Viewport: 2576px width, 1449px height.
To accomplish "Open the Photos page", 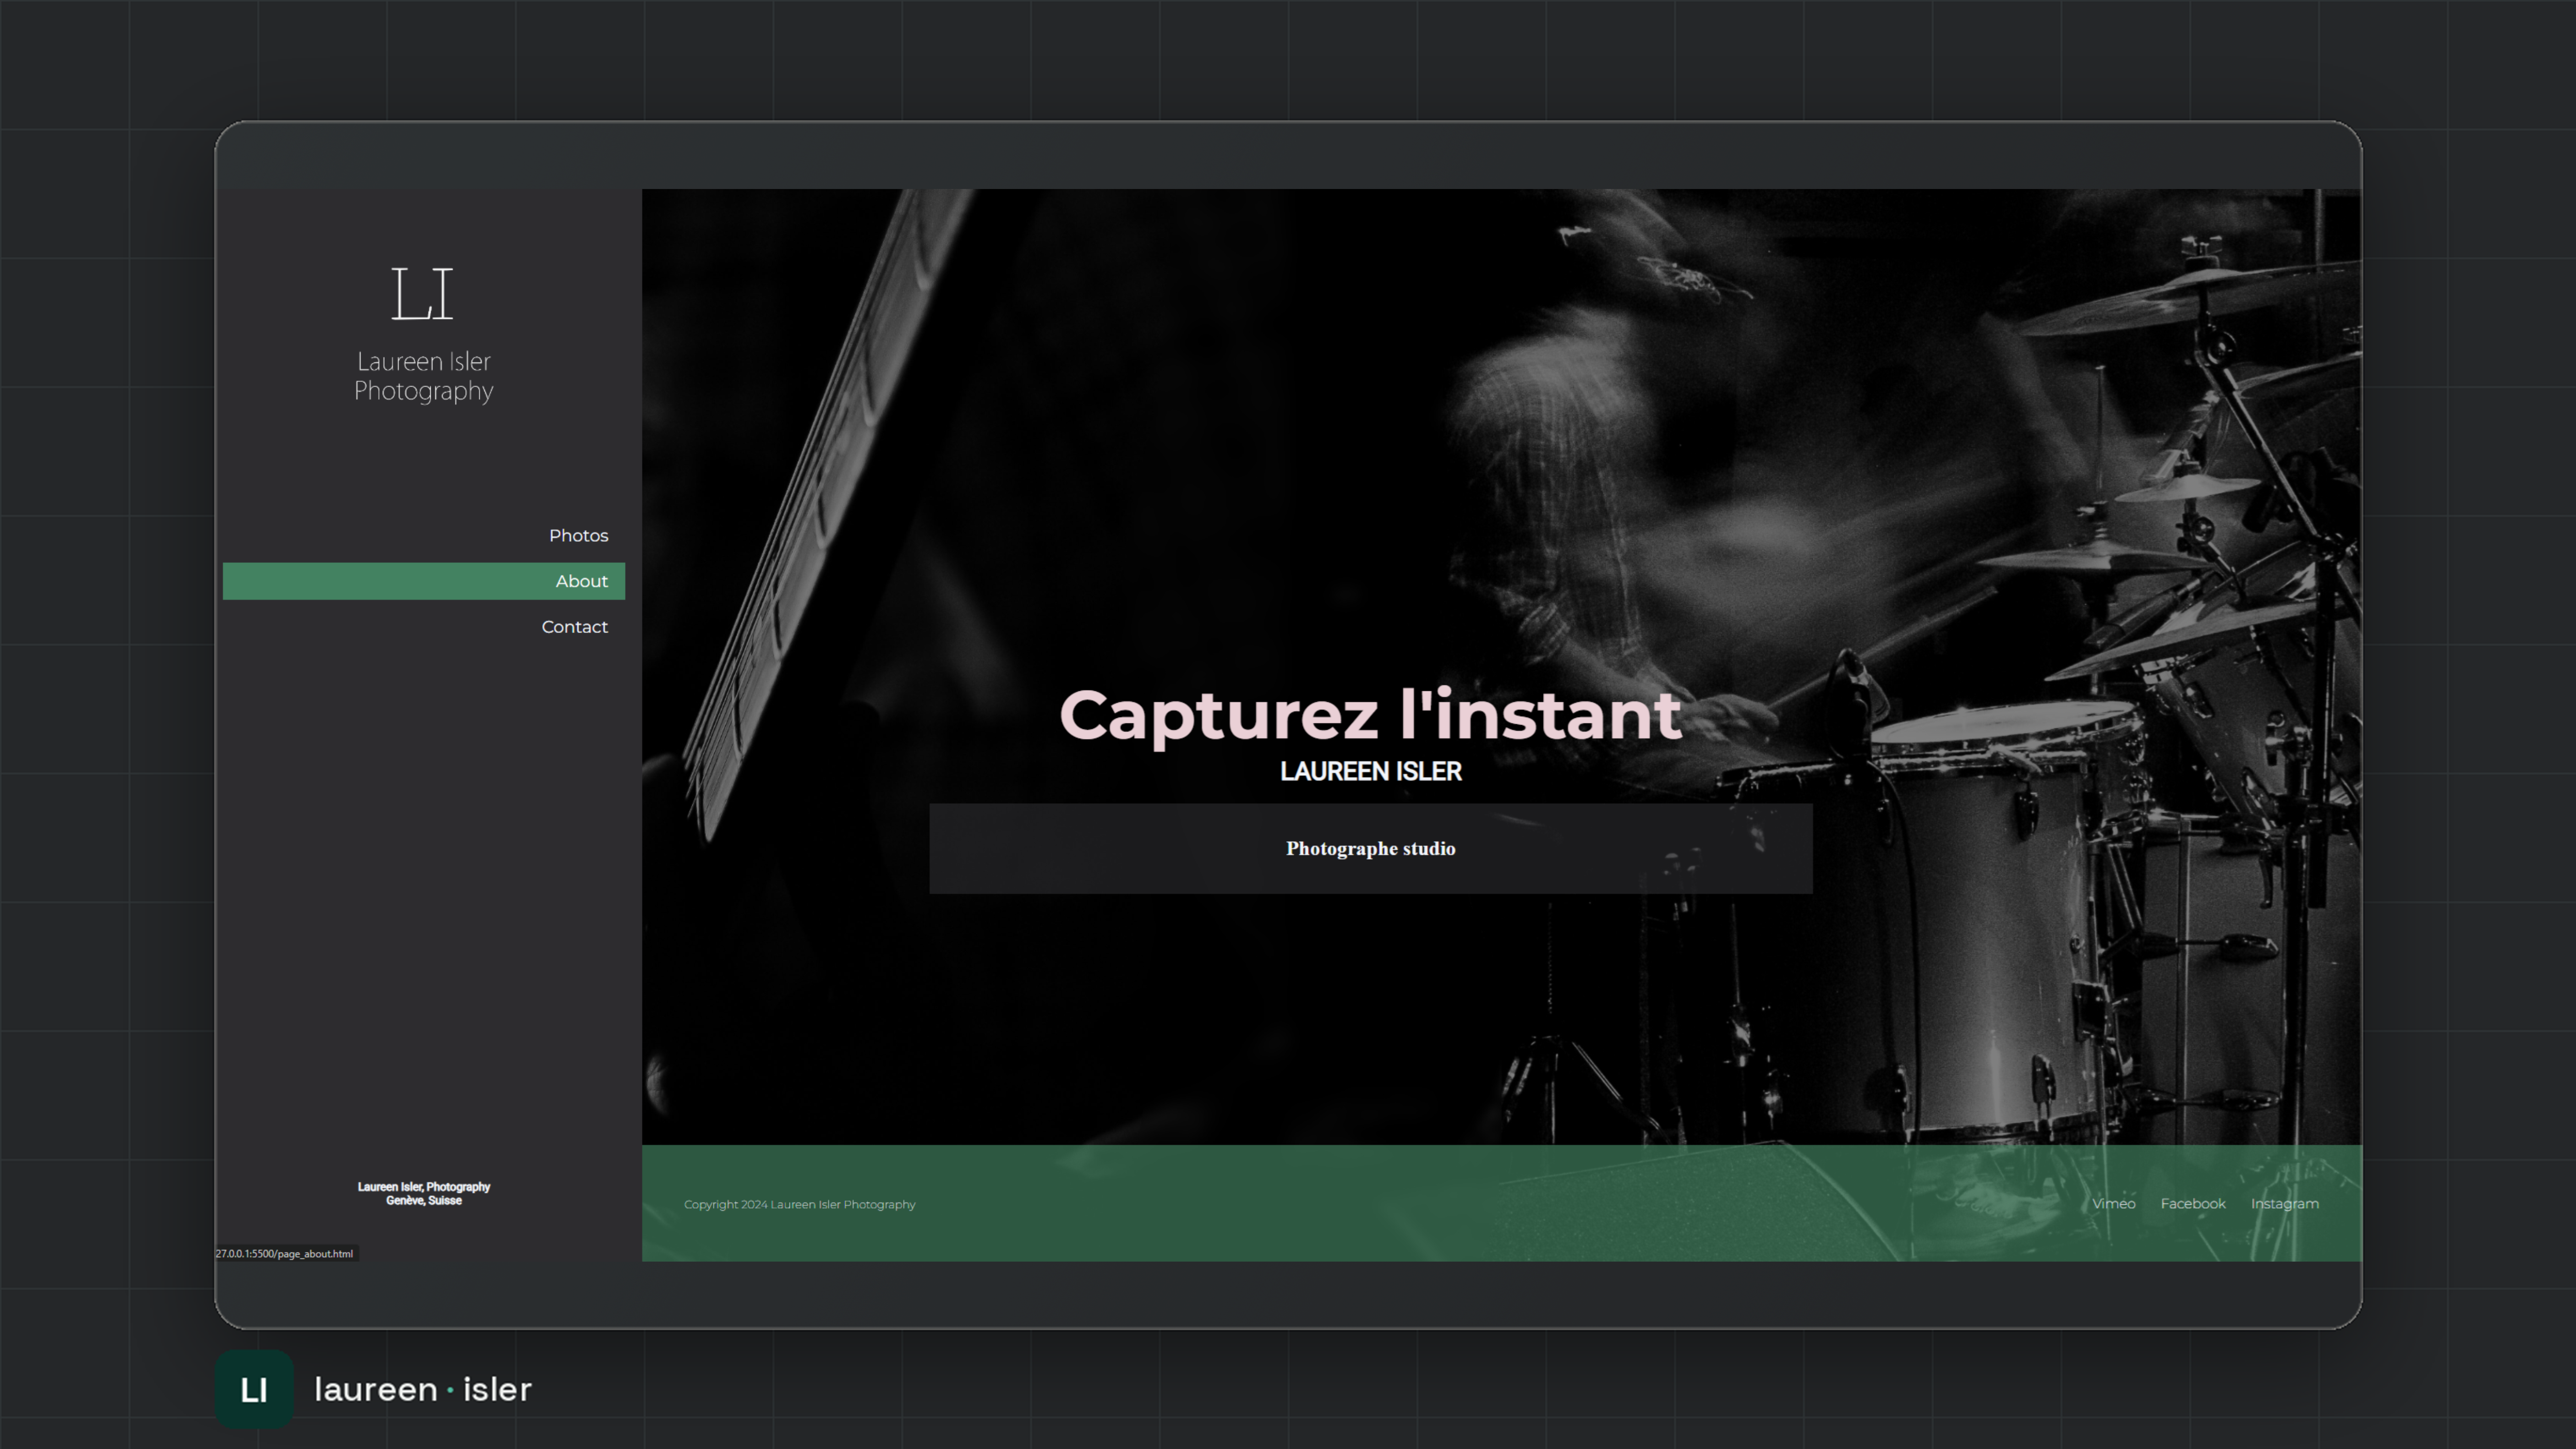I will click(578, 536).
